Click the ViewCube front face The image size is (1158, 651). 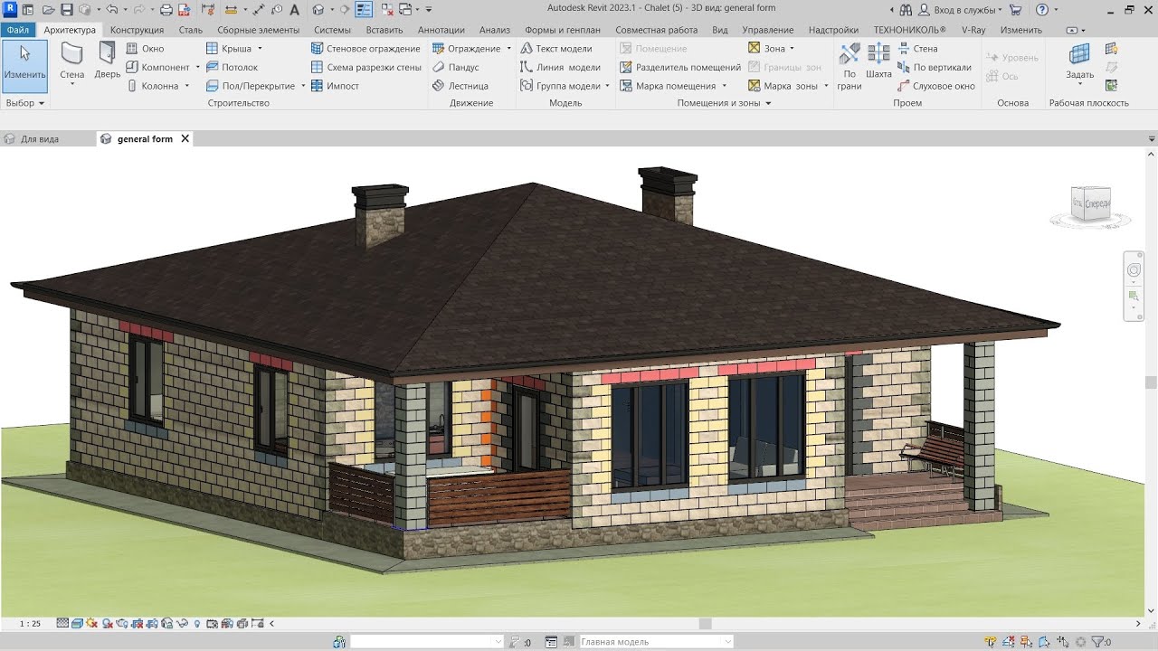(x=1097, y=203)
